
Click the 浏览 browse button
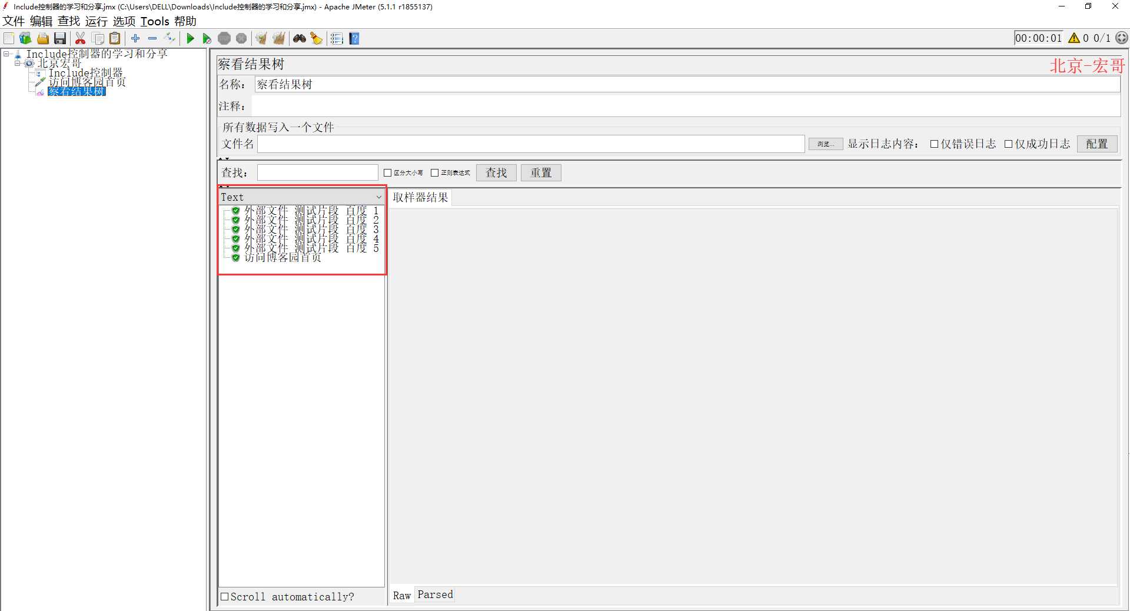coord(826,144)
